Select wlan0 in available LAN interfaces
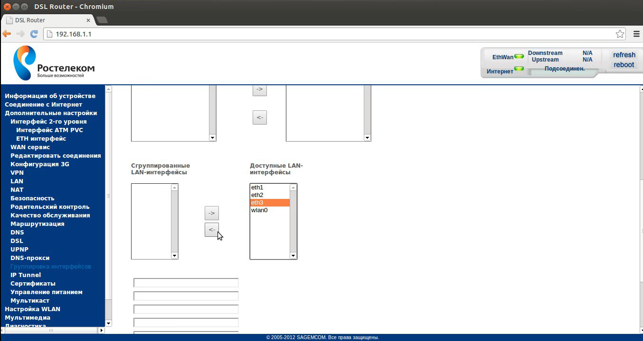 click(270, 210)
